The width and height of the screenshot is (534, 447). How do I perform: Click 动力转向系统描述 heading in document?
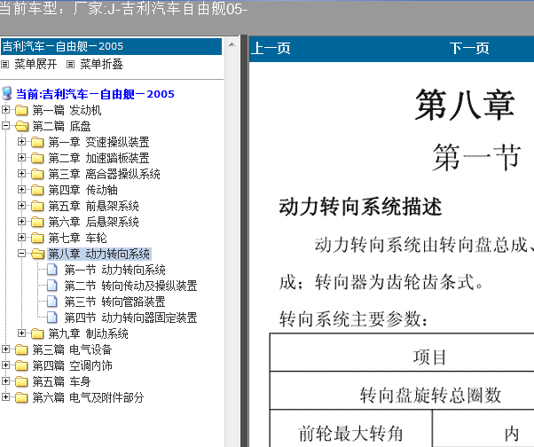pyautogui.click(x=360, y=207)
